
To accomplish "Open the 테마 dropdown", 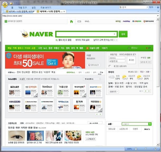I will pos(152,7).
